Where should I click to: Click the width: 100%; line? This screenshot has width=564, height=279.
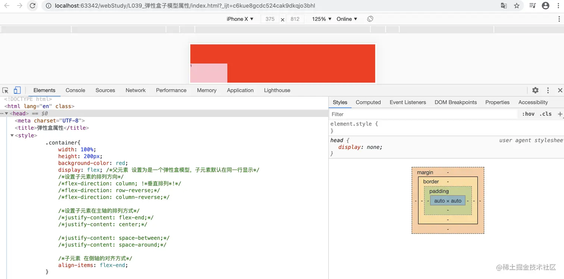77,149
